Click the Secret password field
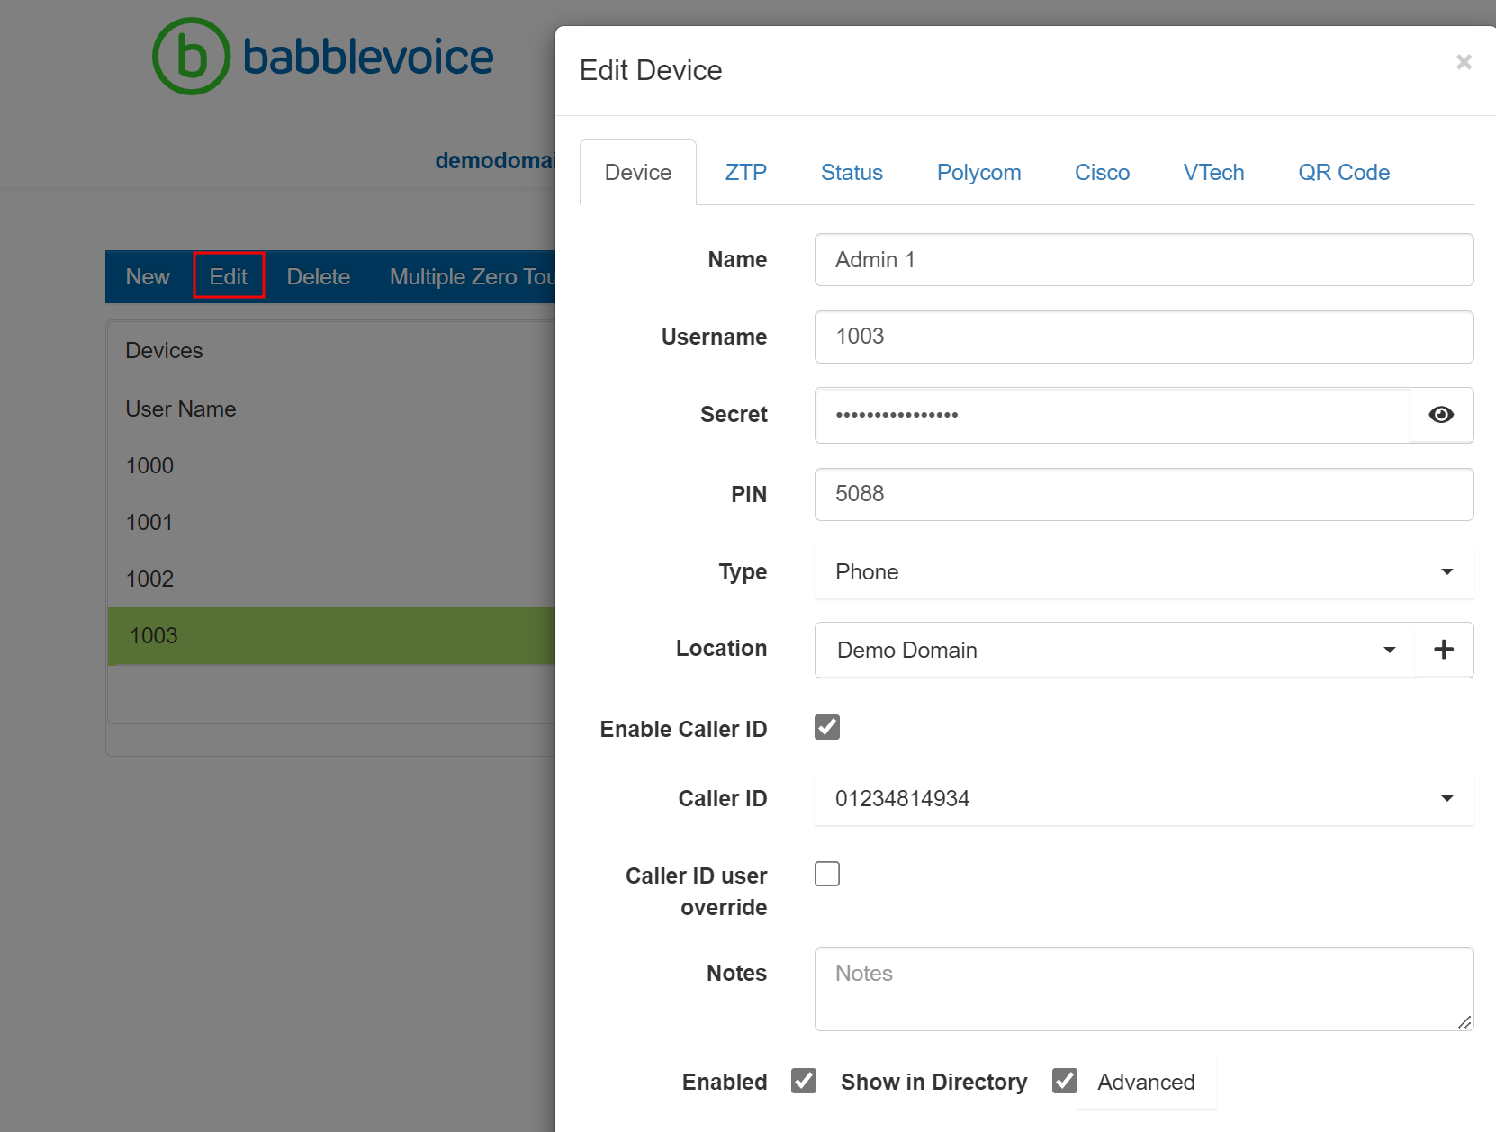This screenshot has width=1496, height=1132. 1112,415
